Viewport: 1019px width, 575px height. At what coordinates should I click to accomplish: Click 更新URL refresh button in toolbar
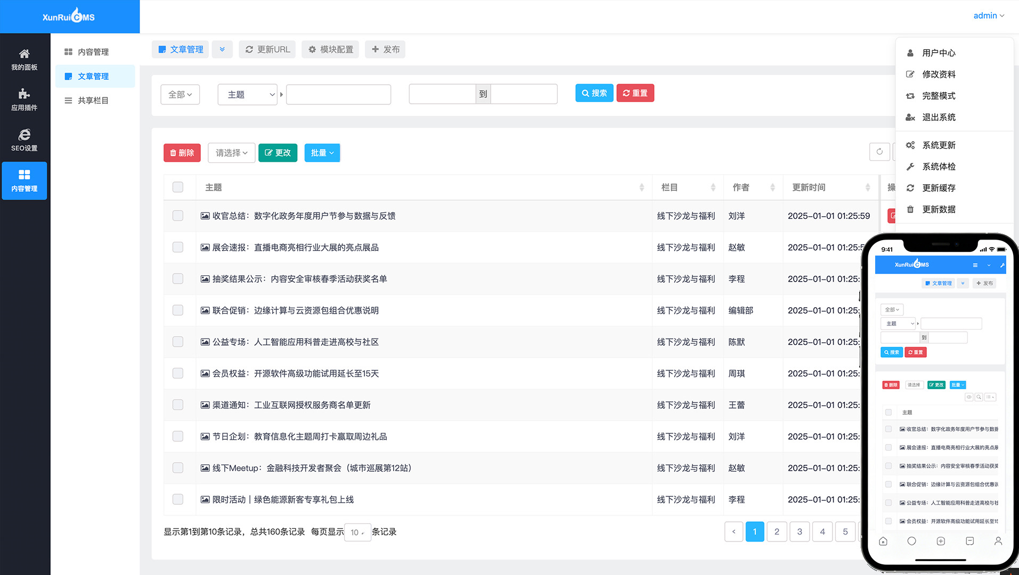click(x=267, y=50)
